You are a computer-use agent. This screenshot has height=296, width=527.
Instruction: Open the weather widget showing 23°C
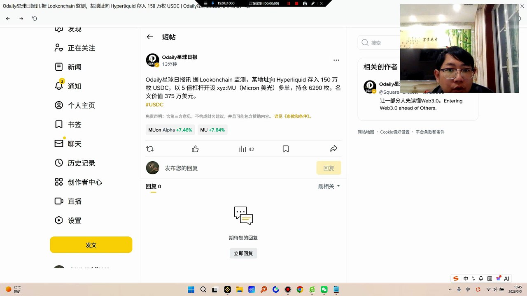click(13, 289)
